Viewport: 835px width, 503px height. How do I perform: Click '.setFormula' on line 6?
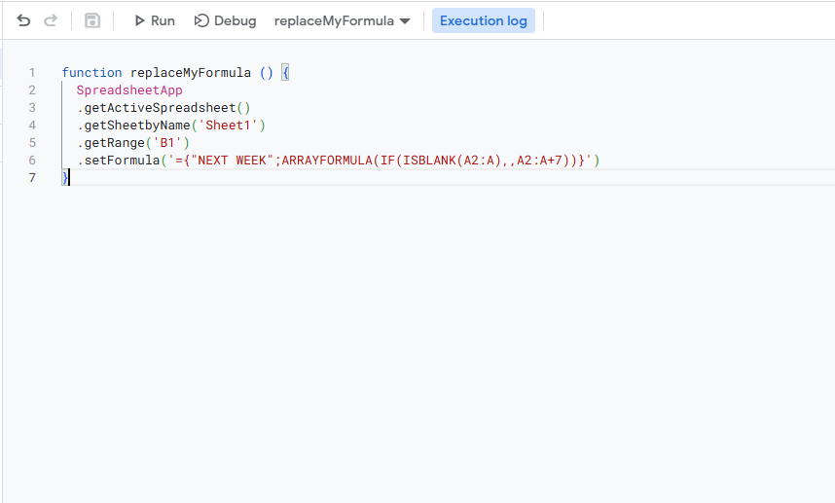[x=118, y=161]
